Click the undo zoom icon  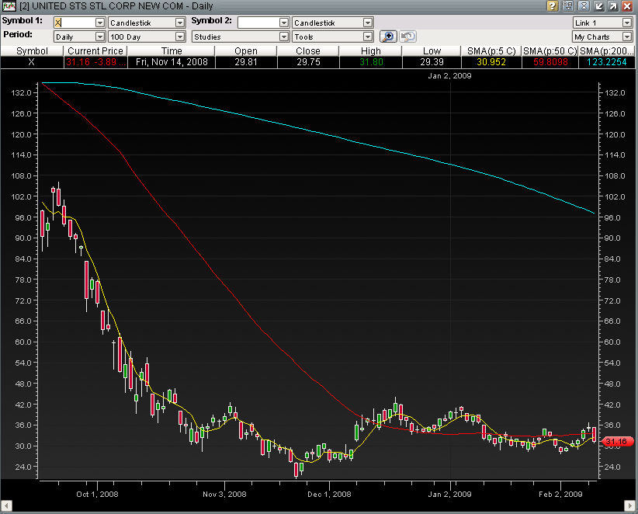coord(407,36)
